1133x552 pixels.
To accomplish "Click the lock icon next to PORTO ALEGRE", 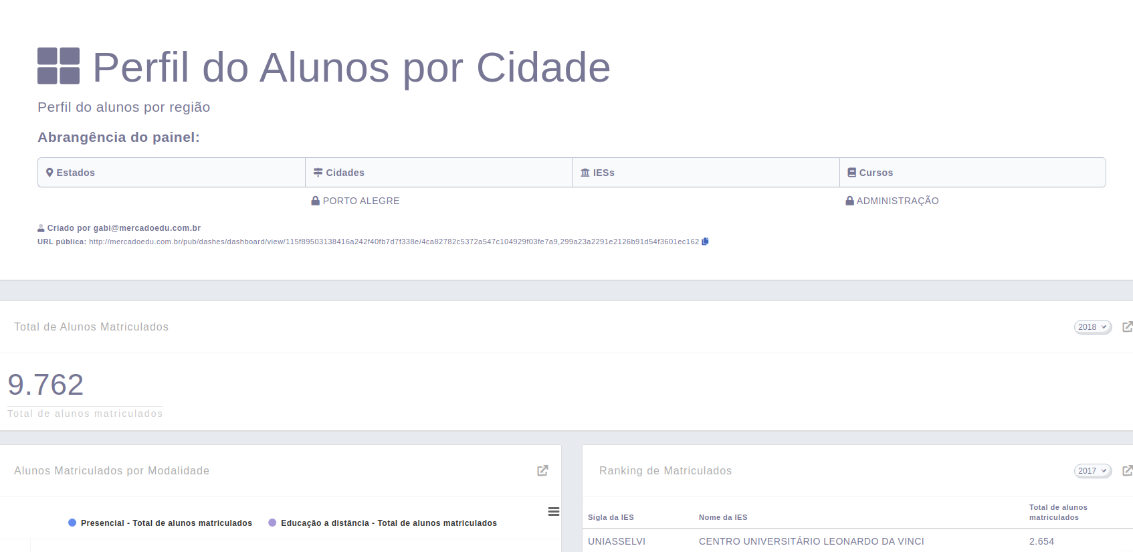I will coord(315,201).
